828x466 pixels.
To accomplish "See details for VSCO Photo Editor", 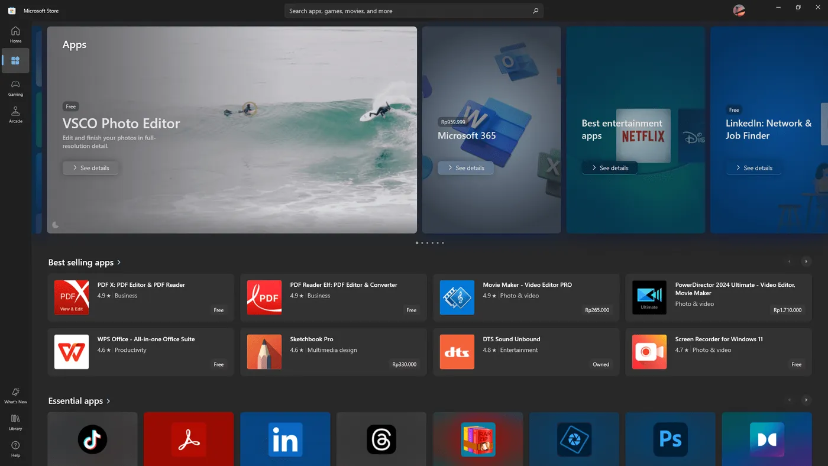I will [x=90, y=168].
